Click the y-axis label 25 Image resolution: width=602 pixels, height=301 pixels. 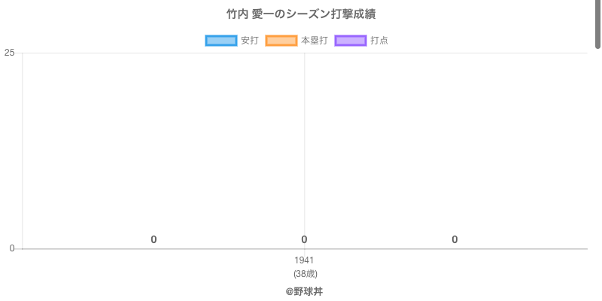[x=10, y=53]
